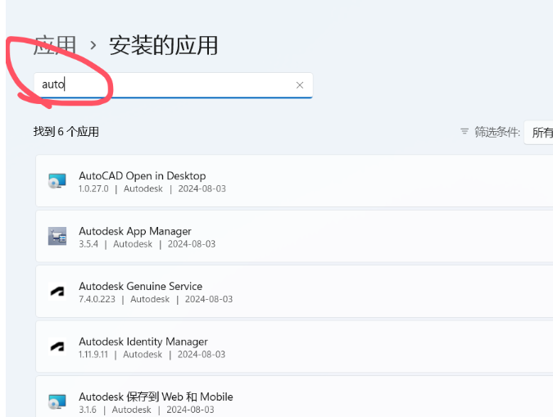Click the filter icon beside 筛选条件
This screenshot has width=553, height=417.
465,132
